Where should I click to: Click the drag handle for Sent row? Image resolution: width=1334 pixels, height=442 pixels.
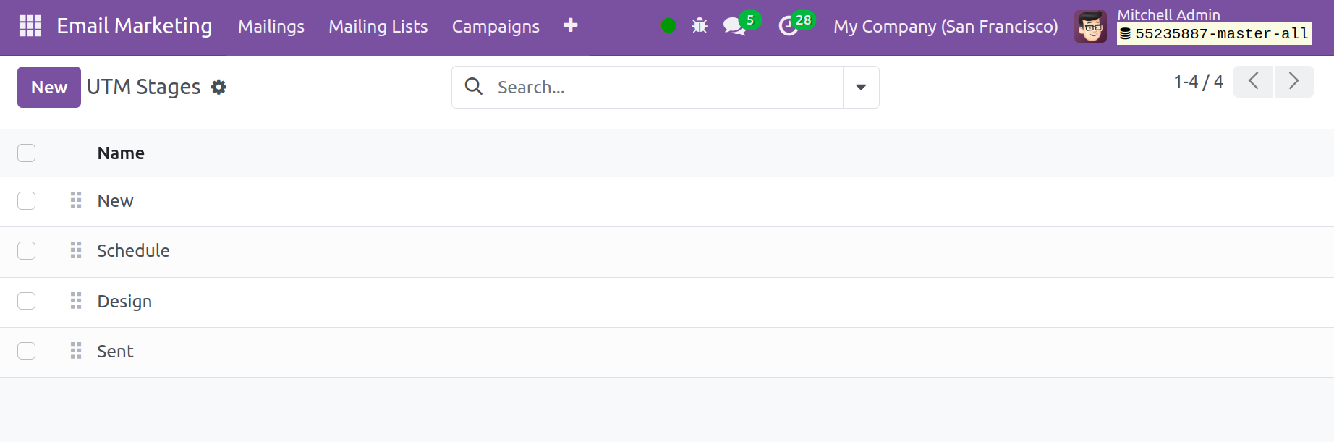point(76,351)
